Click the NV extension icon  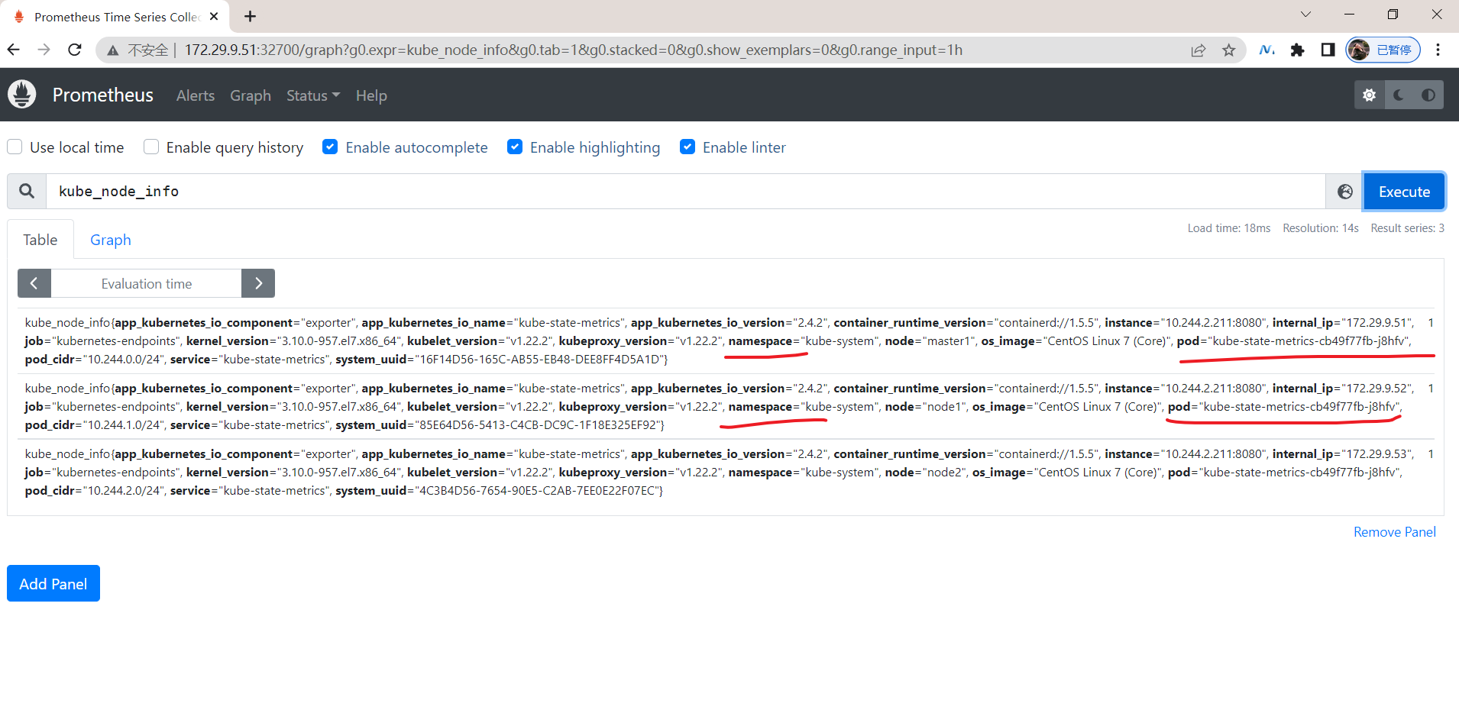[1267, 50]
